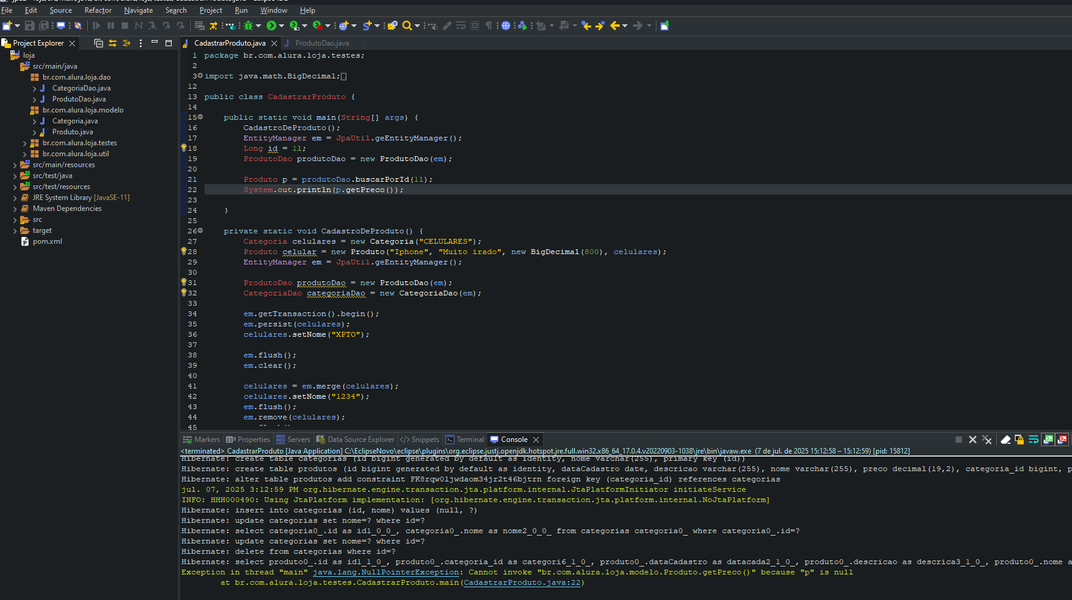Expand the src/main/resources folder
The height and width of the screenshot is (600, 1072).
(x=15, y=165)
